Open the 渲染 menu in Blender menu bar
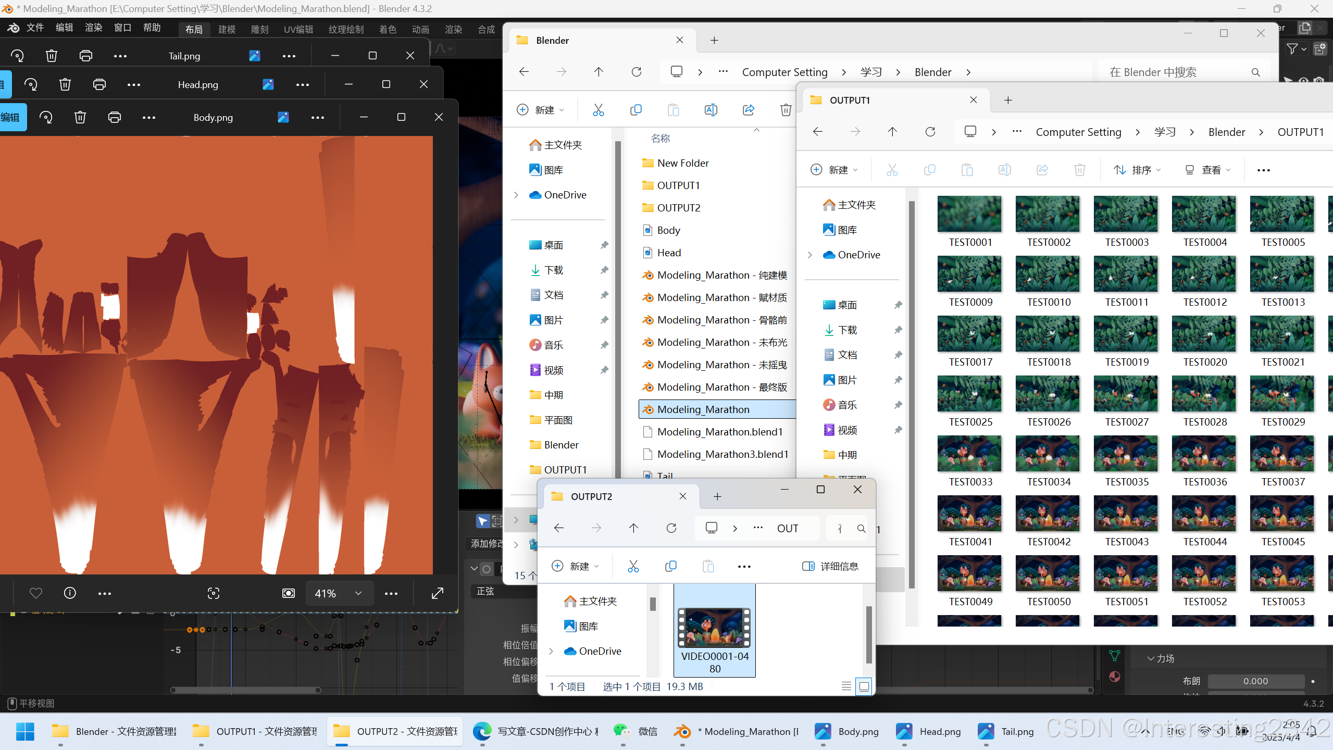Image resolution: width=1333 pixels, height=750 pixels. click(94, 28)
